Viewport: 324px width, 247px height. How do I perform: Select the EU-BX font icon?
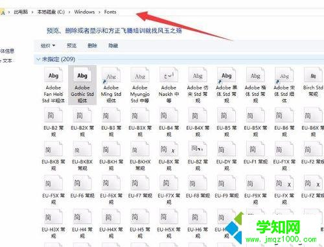coord(168,149)
